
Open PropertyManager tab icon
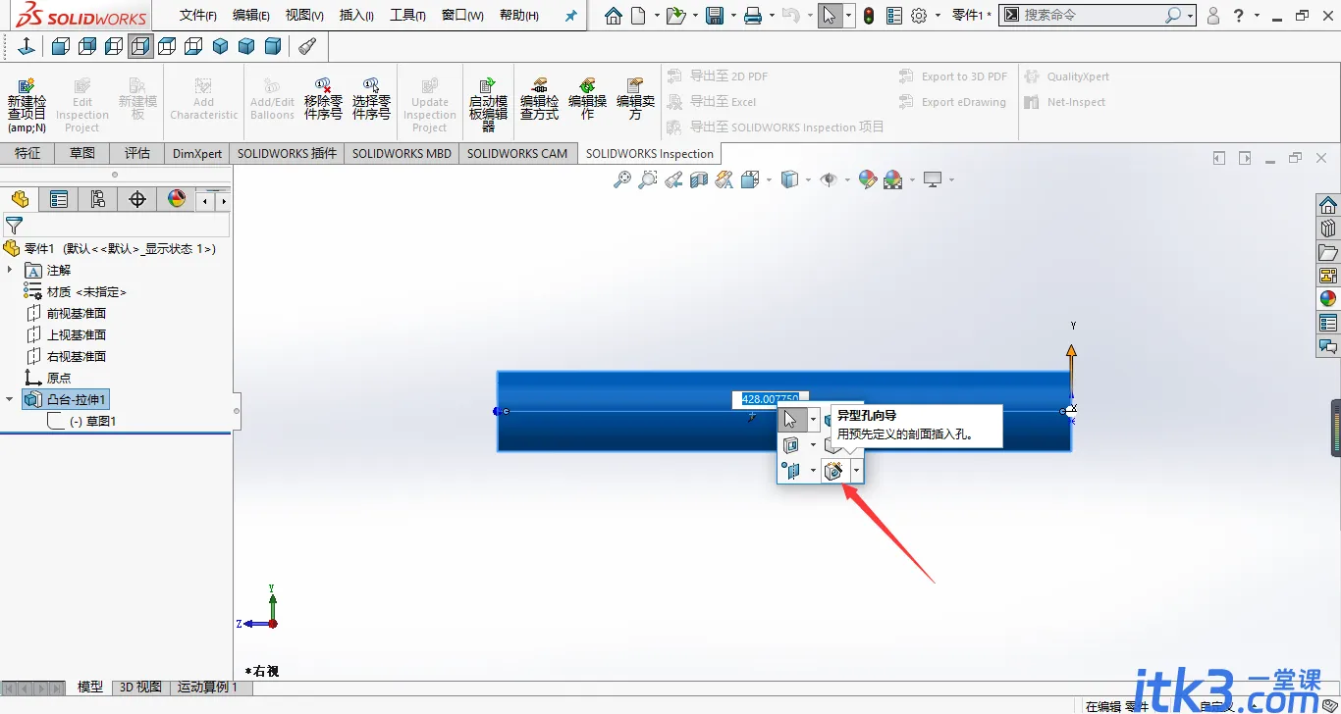59,200
